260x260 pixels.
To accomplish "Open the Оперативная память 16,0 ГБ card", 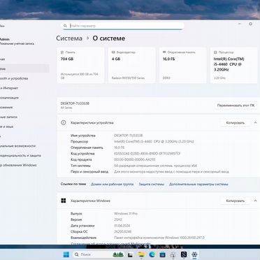I will click(183, 65).
